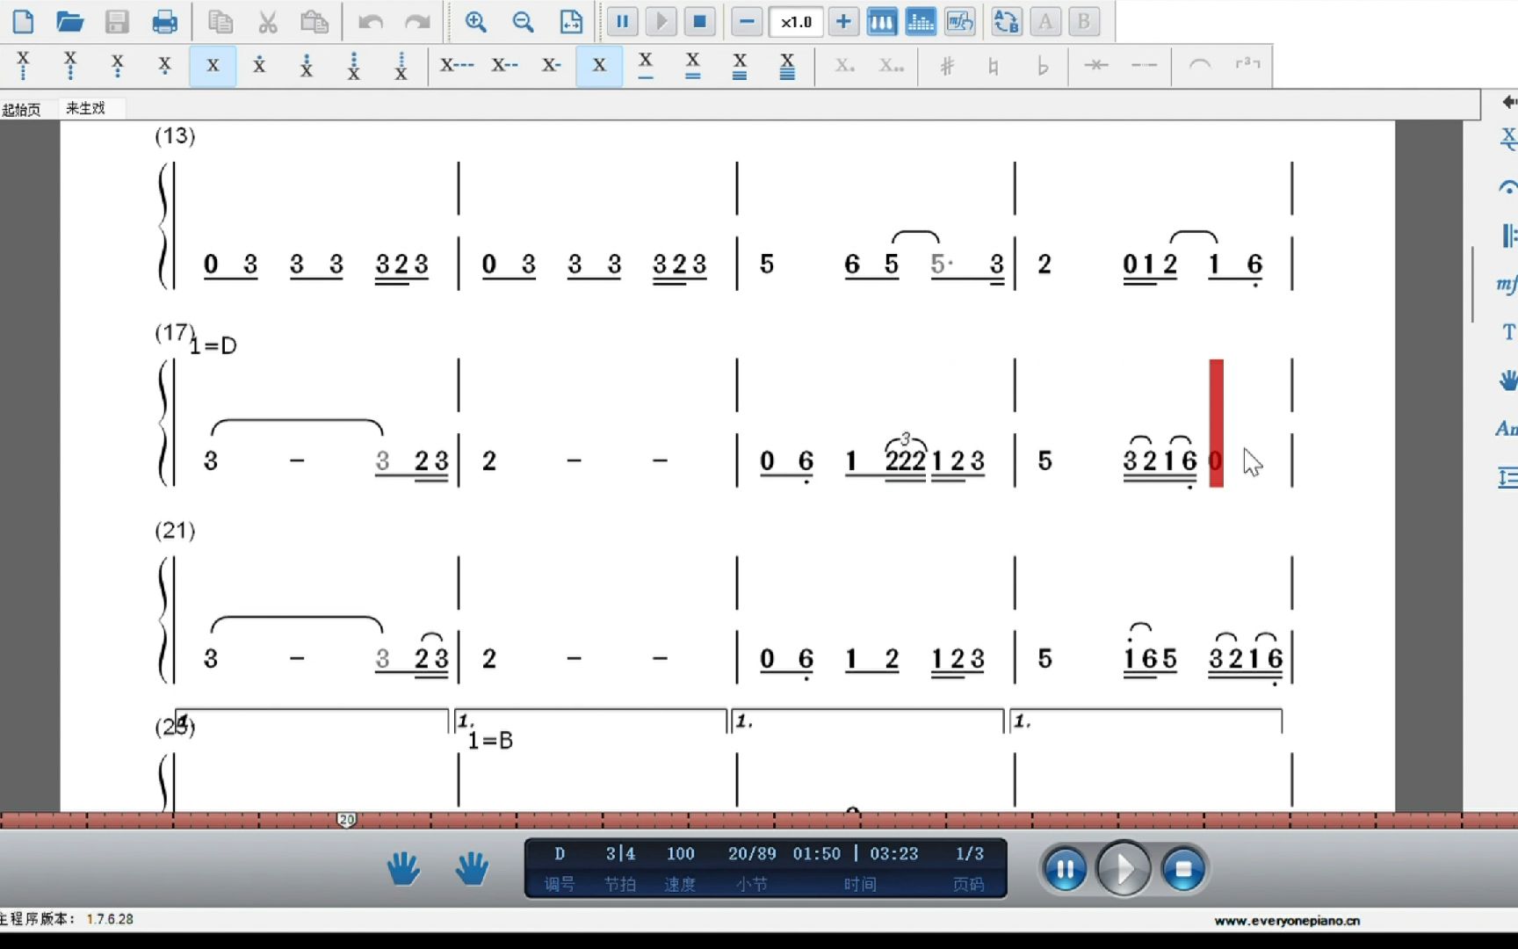Image resolution: width=1518 pixels, height=949 pixels.
Task: Click the 1=D key change marking
Action: coord(213,345)
